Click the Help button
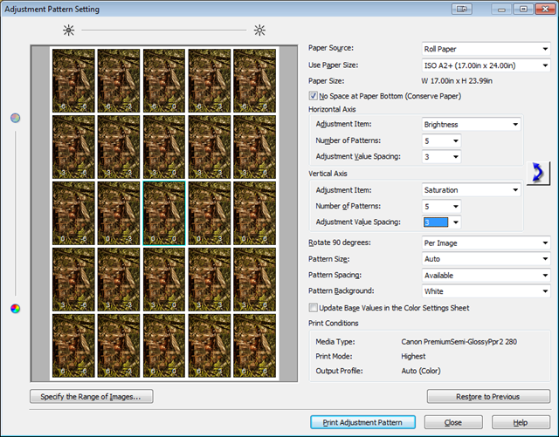The height and width of the screenshot is (437, 559). [x=521, y=422]
